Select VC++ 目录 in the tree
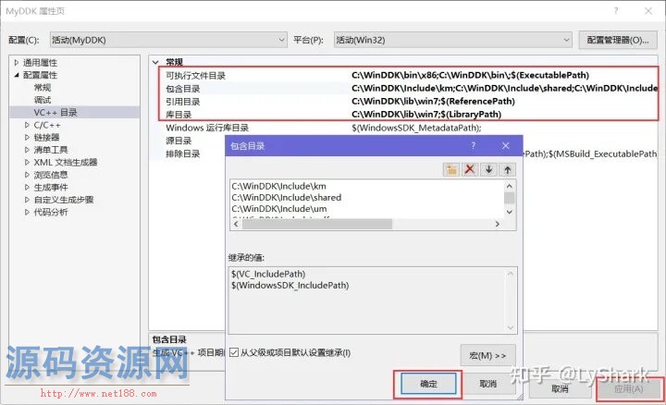 [x=56, y=112]
